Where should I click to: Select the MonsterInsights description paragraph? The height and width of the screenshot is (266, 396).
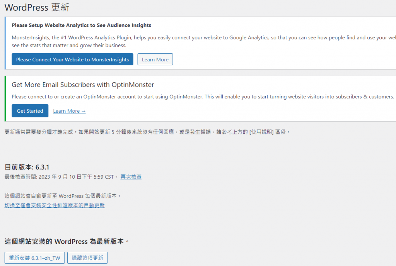204,41
